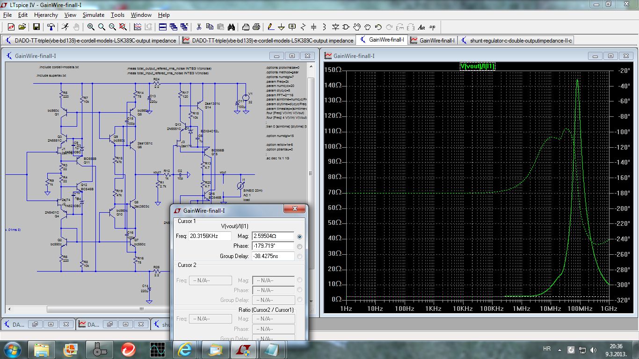Switch to the GainWire-finall-I plot tab
The image size is (639, 359).
(x=432, y=40)
